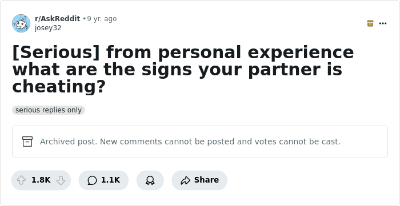
Task: Click the 9 yr. ago timestamp
Action: [102, 19]
